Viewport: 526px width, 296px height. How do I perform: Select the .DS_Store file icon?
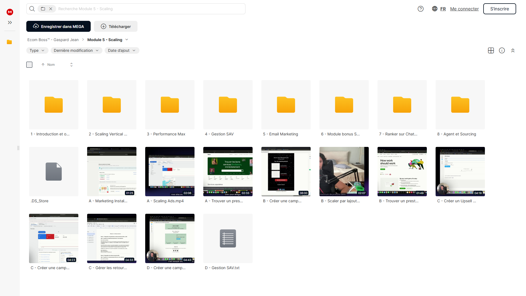pos(54,172)
